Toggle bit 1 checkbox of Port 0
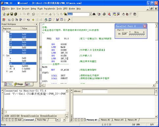Image resolution: width=159 pixels, height=127 pixels. tap(142, 34)
